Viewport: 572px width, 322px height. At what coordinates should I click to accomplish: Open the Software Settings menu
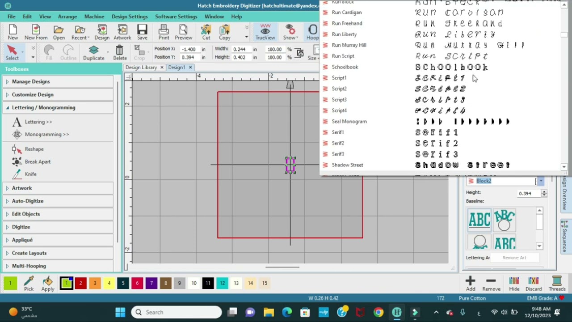[x=176, y=17]
